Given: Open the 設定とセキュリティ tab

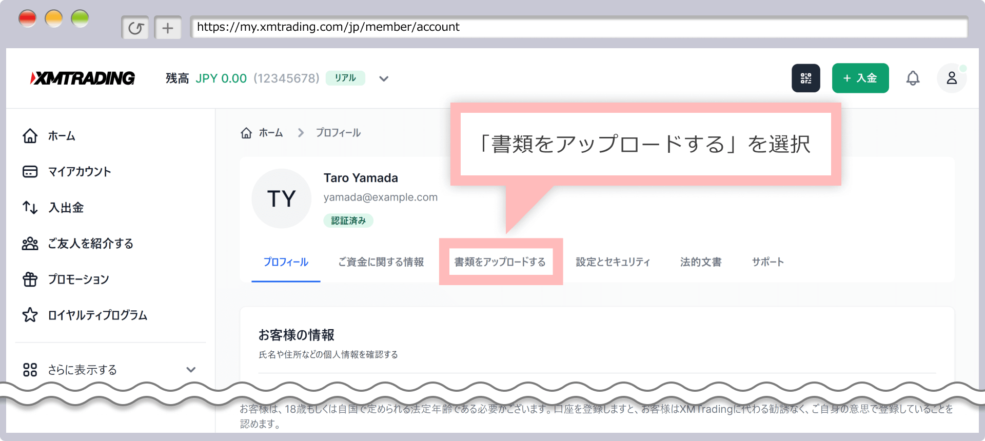Looking at the screenshot, I should [x=613, y=262].
